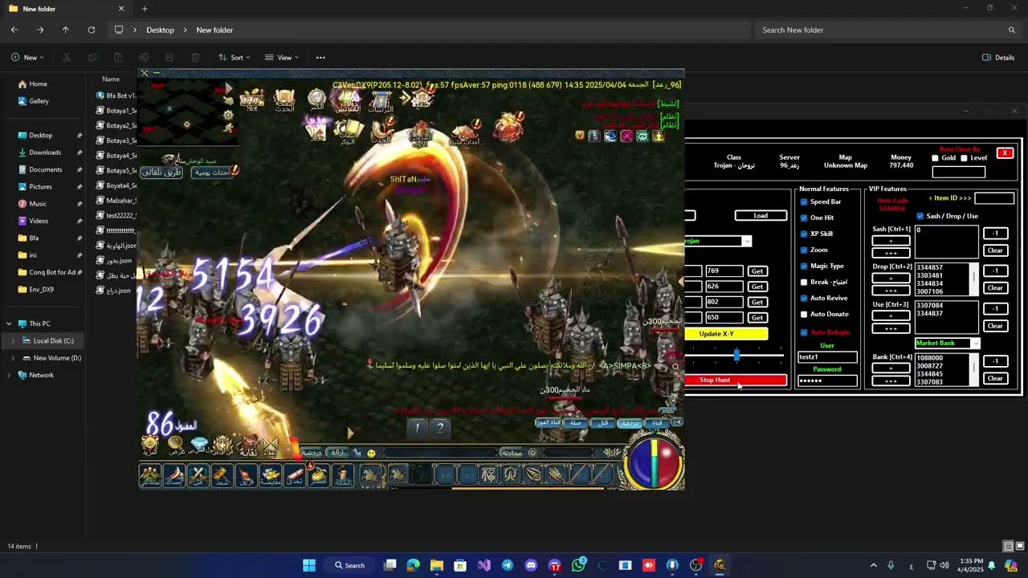Click the Load button in bot
The width and height of the screenshot is (1028, 578).
[x=761, y=215]
